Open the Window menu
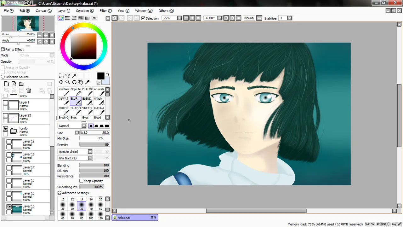This screenshot has height=227, width=403. click(144, 11)
